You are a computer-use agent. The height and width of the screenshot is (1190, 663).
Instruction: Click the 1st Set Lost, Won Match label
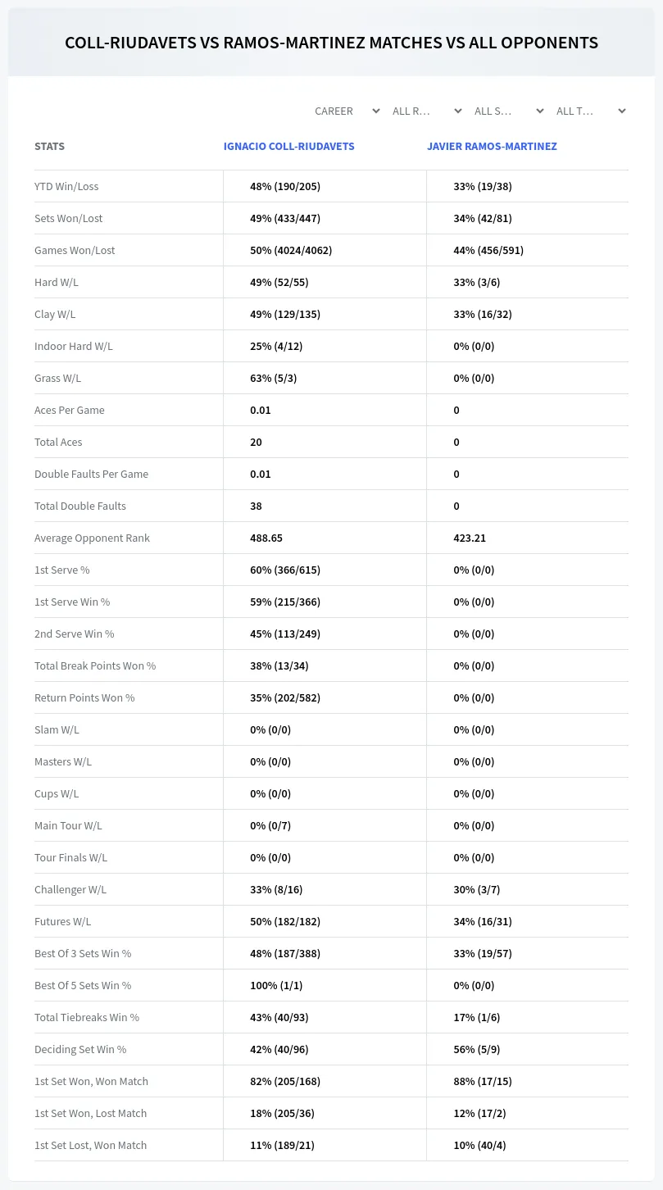pyautogui.click(x=90, y=1145)
